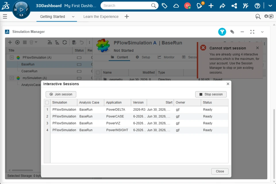Open the hamburger side menu
Image resolution: width=276 pixels, height=184 pixels.
pyautogui.click(x=5, y=17)
